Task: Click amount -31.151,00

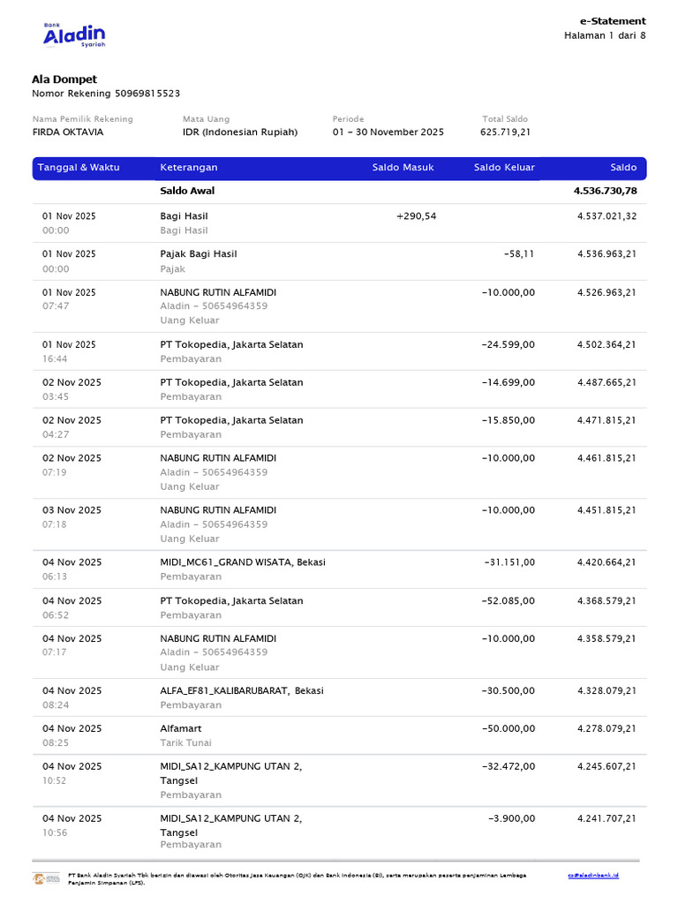Action: (x=509, y=562)
